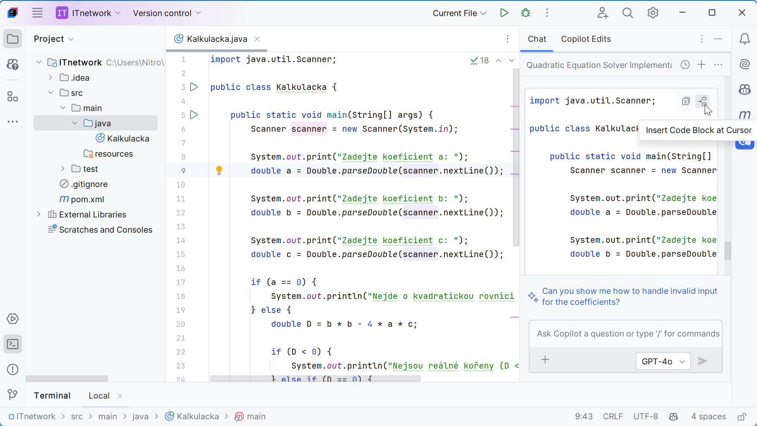This screenshot has width=757, height=426.
Task: Start debugging with the bug icon
Action: pos(526,13)
